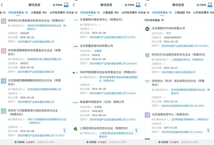Open 北京易鑫信息科技 company logo
214x145 pixels.
76,47
